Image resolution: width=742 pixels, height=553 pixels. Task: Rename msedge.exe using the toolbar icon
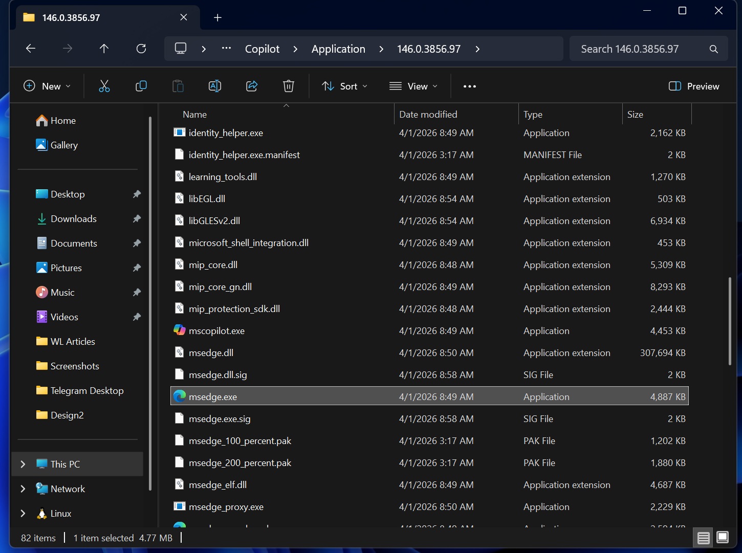215,86
